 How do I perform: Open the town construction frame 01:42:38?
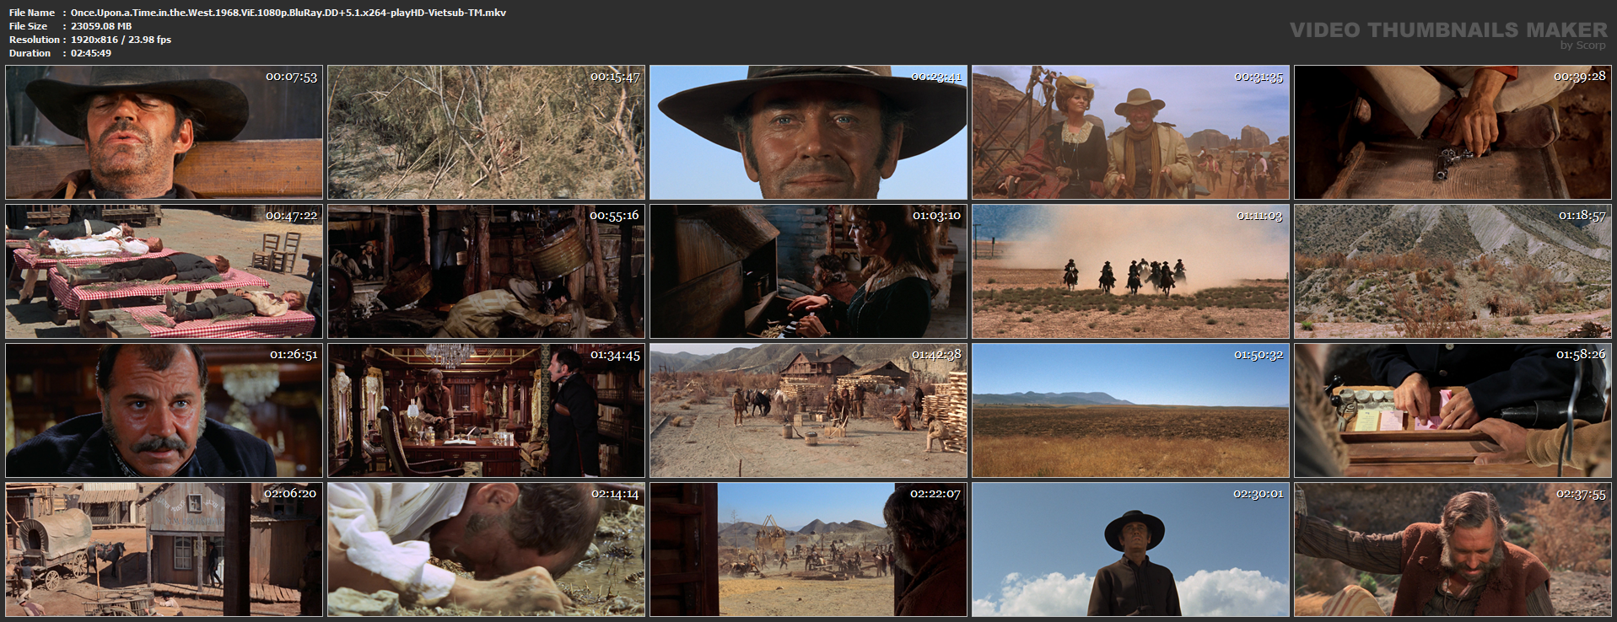(x=808, y=410)
